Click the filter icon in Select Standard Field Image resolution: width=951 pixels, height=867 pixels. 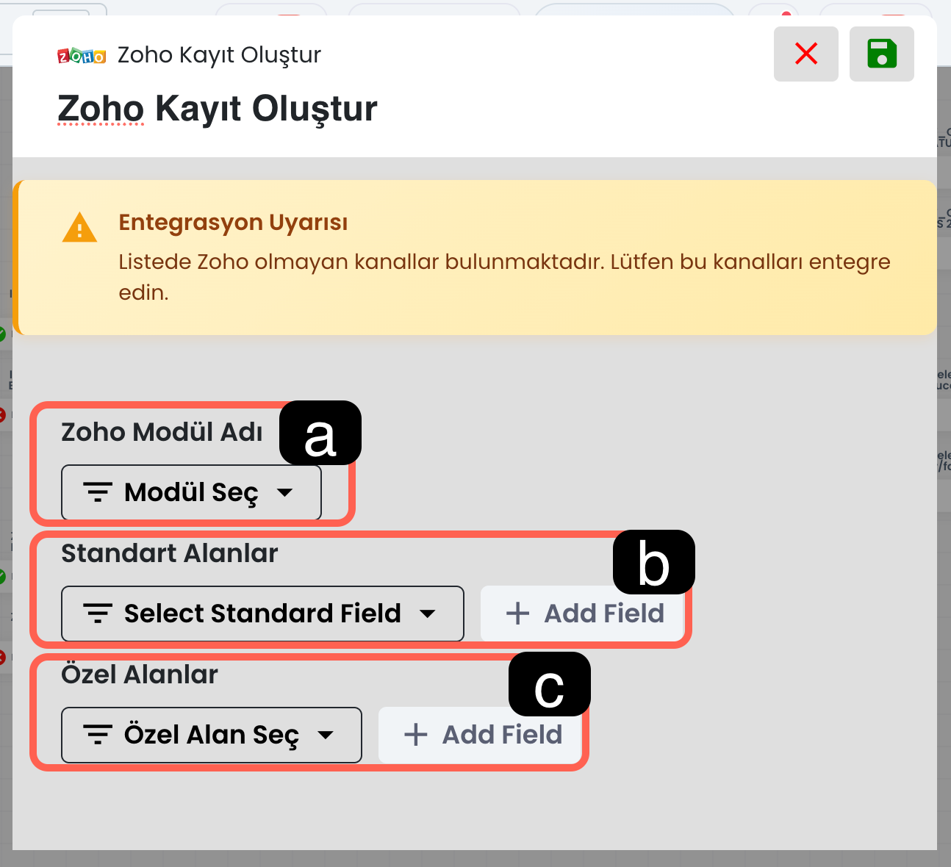coord(98,614)
